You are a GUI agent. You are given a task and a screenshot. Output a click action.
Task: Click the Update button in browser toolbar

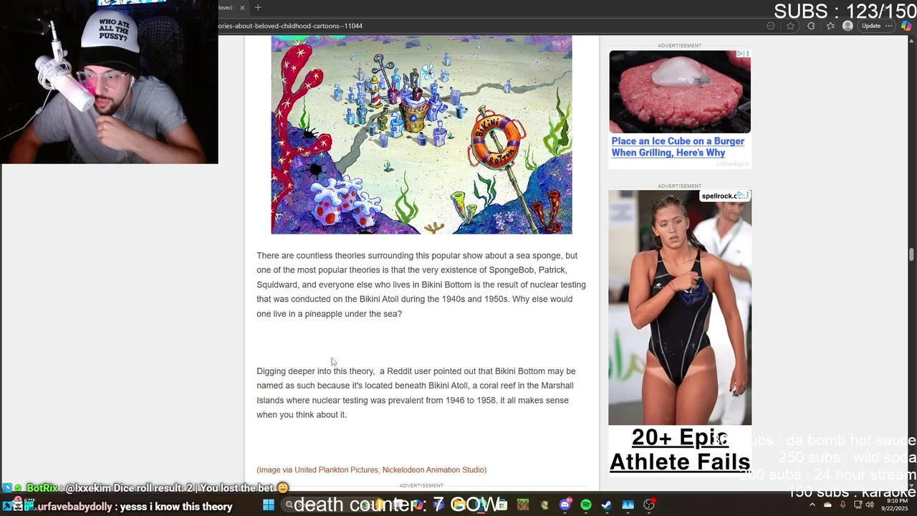click(871, 26)
